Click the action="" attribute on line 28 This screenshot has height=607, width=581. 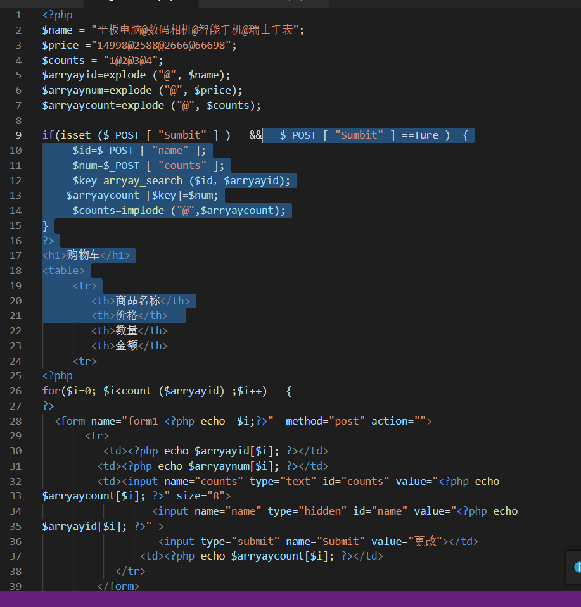click(399, 421)
